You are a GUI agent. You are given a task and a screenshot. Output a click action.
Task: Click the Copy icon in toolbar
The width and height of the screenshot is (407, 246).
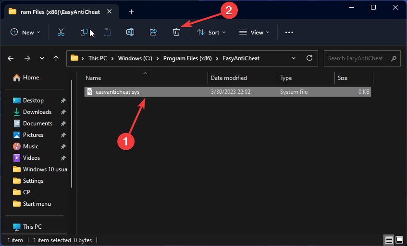coord(84,32)
